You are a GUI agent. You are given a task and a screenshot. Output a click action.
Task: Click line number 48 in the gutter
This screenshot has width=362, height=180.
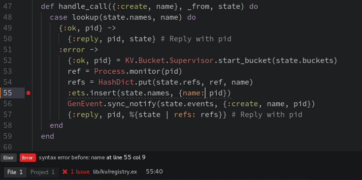coord(7,17)
